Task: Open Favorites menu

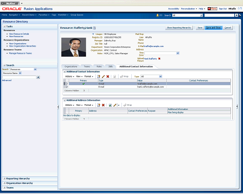Action: (x=44, y=15)
